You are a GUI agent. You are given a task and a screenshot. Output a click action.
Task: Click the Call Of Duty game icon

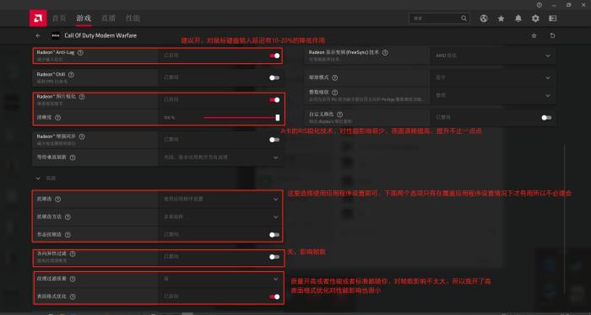click(56, 35)
